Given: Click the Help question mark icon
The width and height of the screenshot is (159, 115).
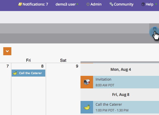Looking at the screenshot, I should tap(143, 4).
